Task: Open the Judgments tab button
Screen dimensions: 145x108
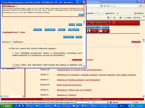Action: (x=74, y=30)
